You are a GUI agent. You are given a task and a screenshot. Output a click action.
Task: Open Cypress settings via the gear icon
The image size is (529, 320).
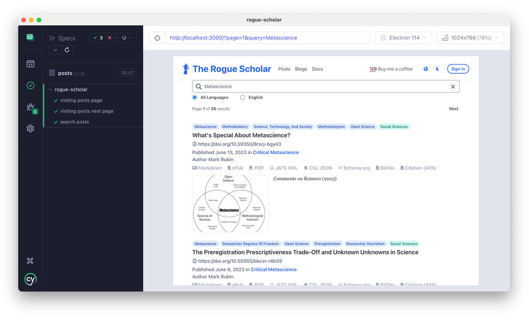pyautogui.click(x=30, y=128)
